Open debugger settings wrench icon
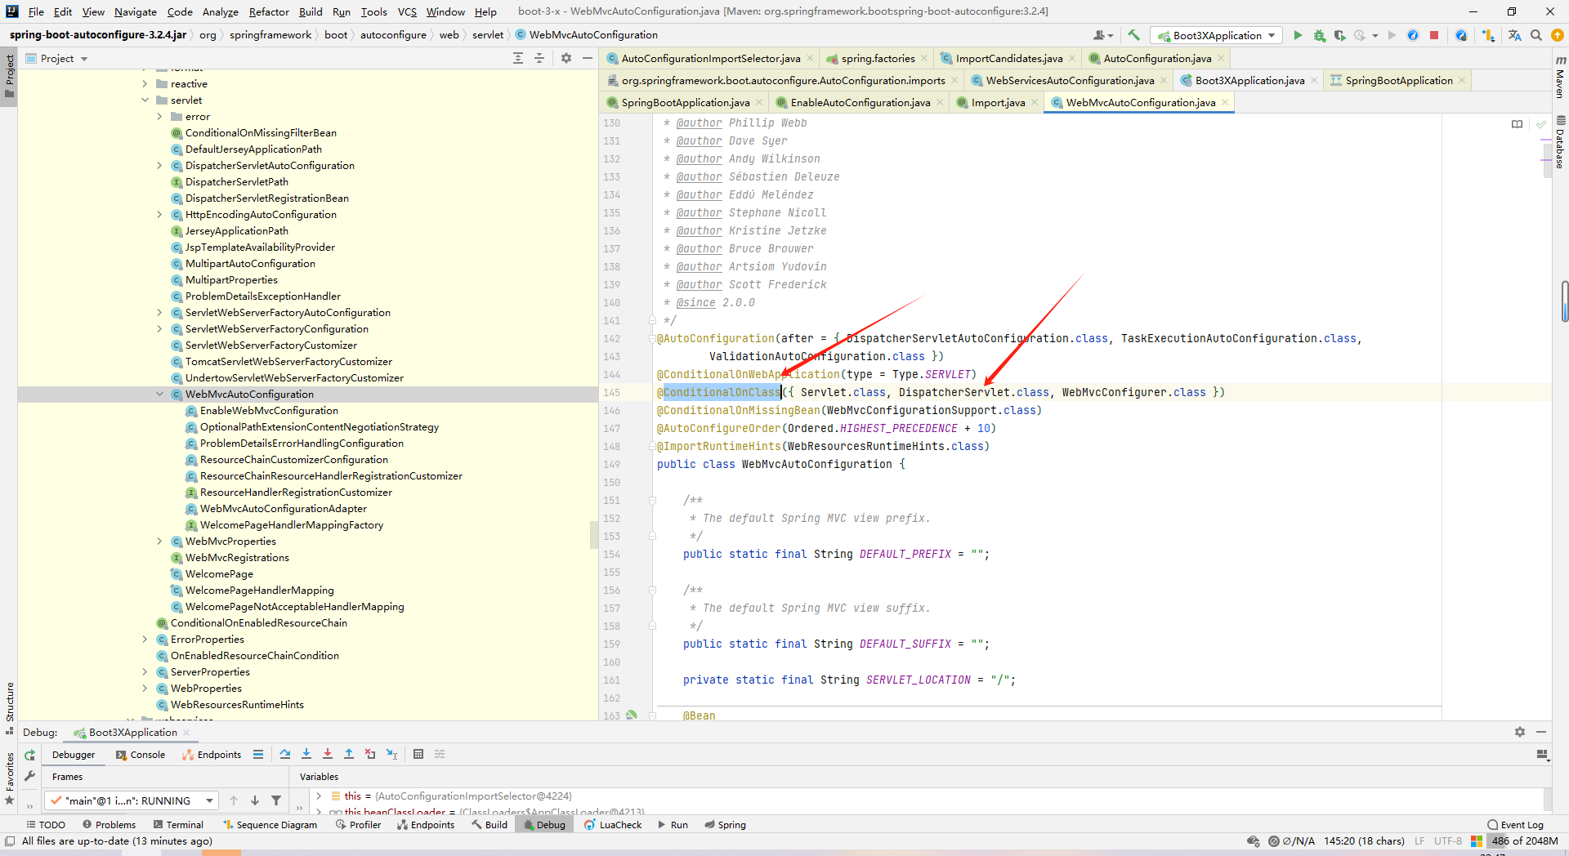 click(30, 776)
